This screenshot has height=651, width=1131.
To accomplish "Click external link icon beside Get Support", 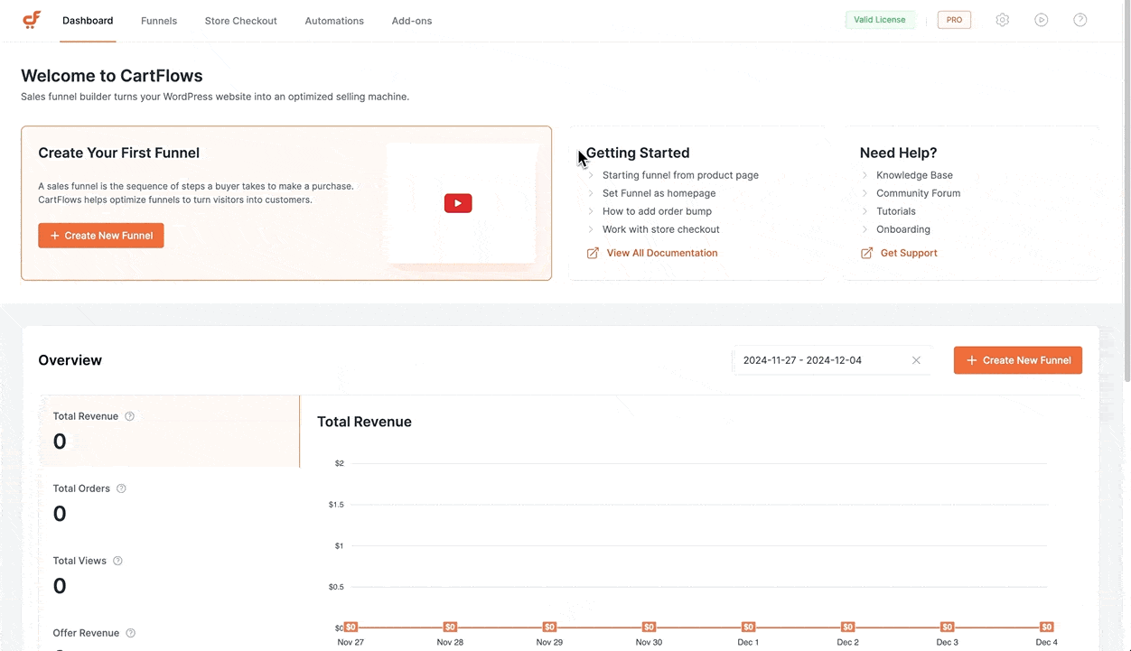I will [866, 253].
